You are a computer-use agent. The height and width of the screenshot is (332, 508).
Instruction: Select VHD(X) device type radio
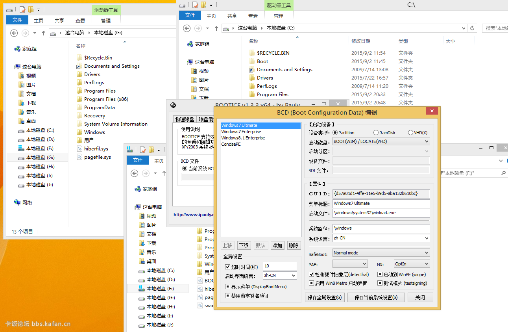pos(410,133)
